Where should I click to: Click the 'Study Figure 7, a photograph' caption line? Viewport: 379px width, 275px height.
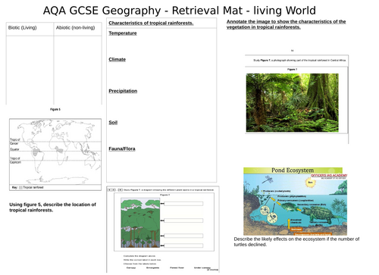[299, 61]
